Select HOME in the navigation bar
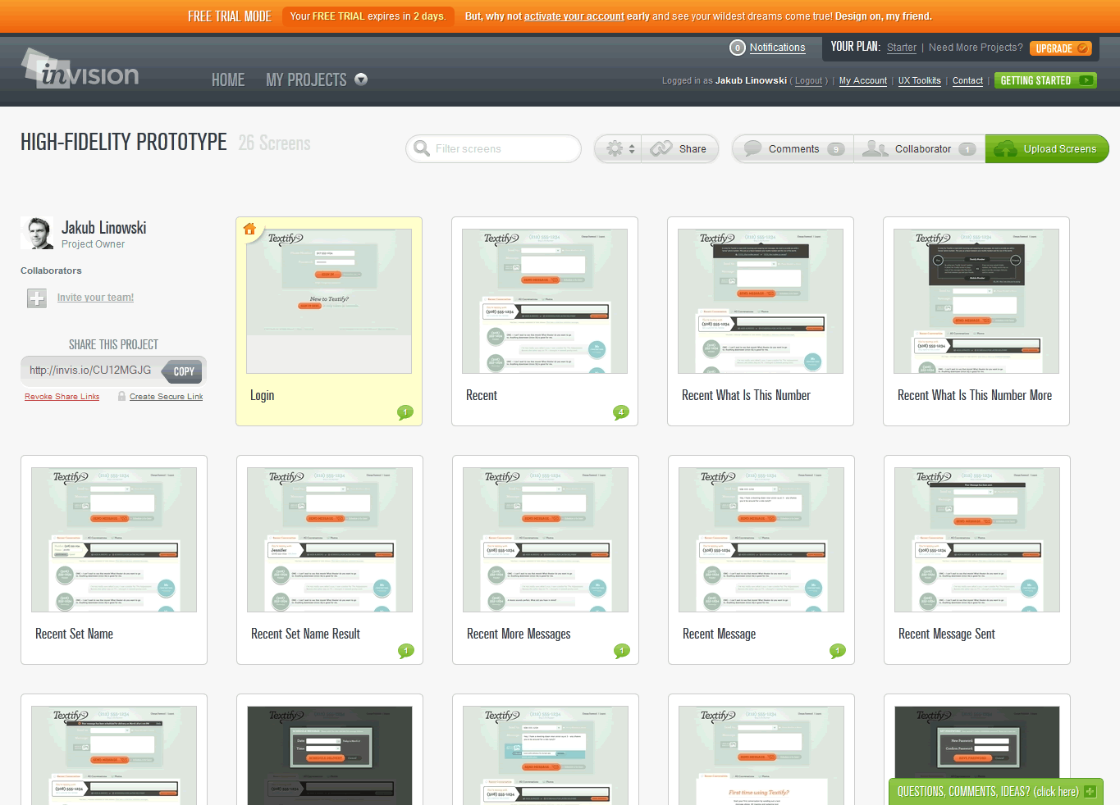Image resolution: width=1120 pixels, height=805 pixels. pos(228,80)
